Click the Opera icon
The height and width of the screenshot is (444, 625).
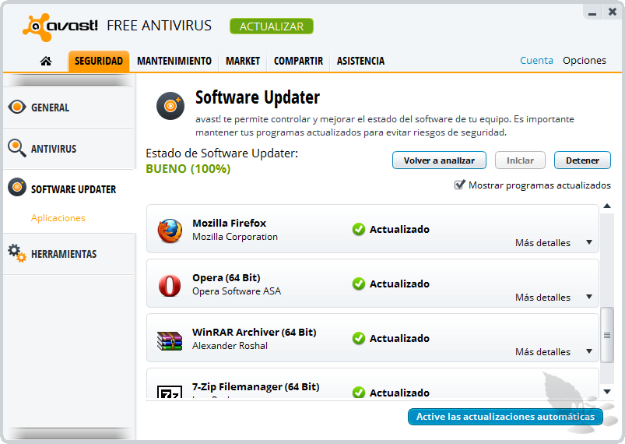170,285
